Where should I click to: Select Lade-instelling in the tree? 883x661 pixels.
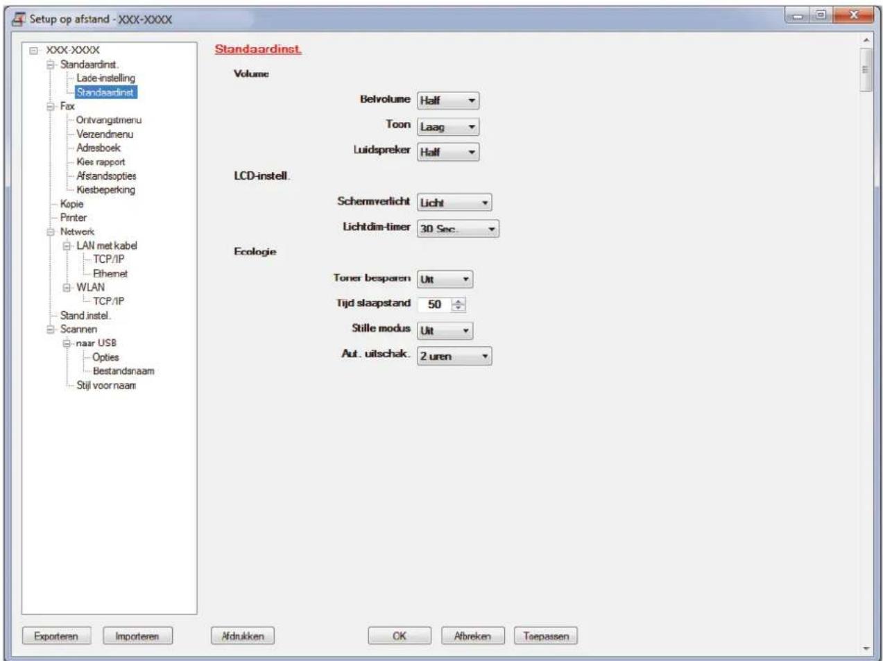(x=105, y=78)
